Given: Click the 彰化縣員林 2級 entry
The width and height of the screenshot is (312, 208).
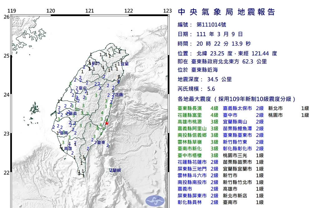Looking at the screenshot, I should coord(198,202).
